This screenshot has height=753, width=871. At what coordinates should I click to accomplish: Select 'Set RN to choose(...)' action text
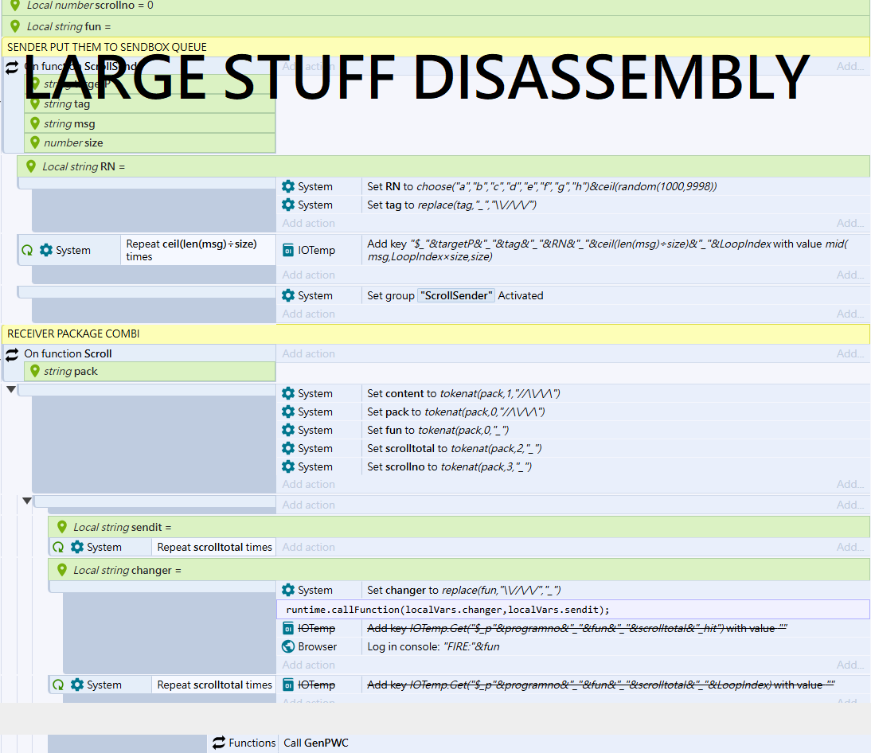(x=541, y=186)
